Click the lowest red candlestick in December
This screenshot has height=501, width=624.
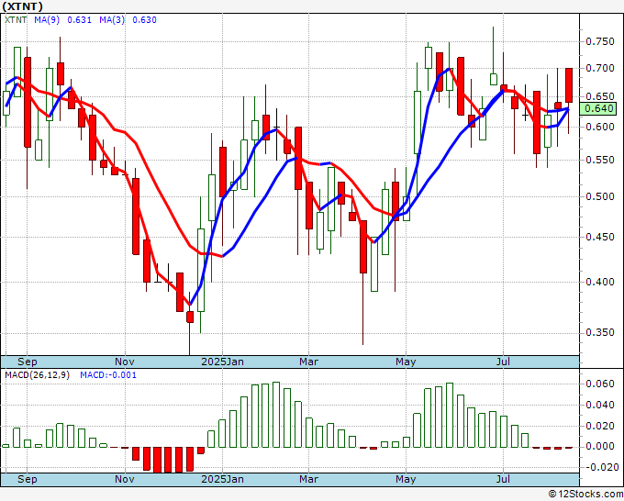coord(190,317)
